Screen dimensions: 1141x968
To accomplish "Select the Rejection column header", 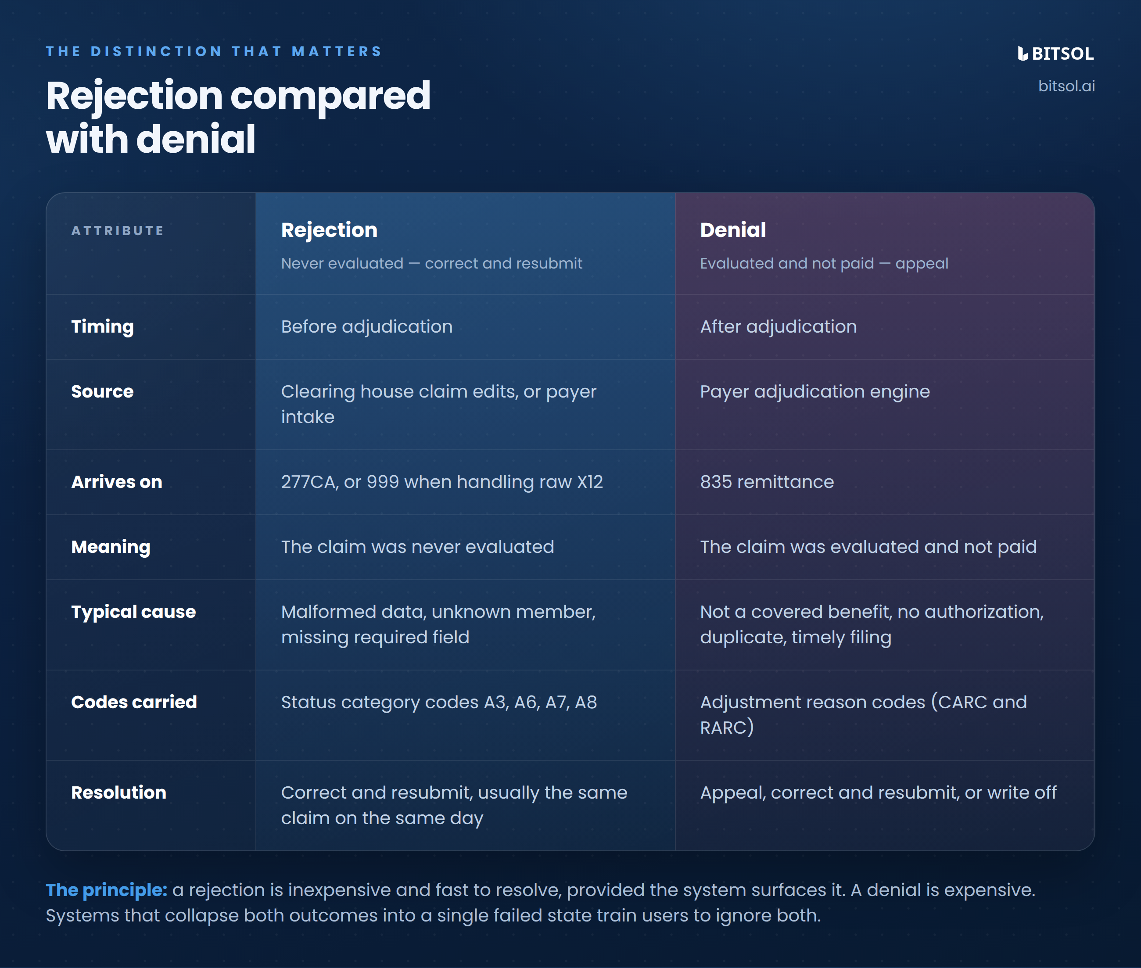I will point(329,230).
